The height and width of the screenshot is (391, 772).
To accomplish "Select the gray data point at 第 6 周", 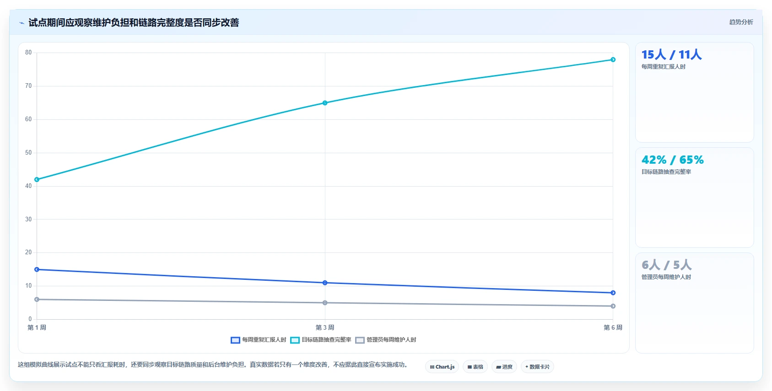I will pos(613,306).
